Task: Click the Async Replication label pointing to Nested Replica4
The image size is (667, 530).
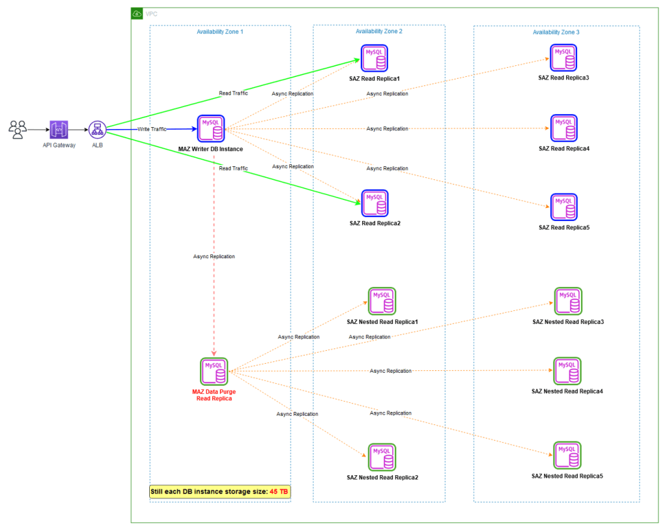Action: point(391,371)
